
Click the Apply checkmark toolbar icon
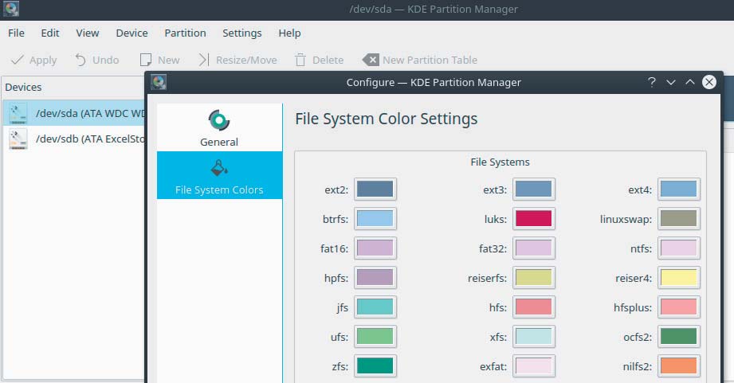tap(18, 60)
